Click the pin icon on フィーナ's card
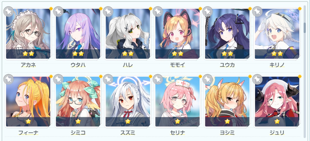310x141 pixels. (x=9, y=79)
